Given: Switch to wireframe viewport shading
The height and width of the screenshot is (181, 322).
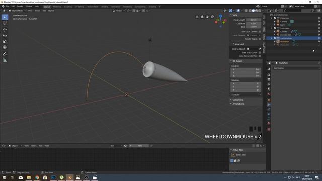Looking at the screenshot, I should [x=250, y=11].
